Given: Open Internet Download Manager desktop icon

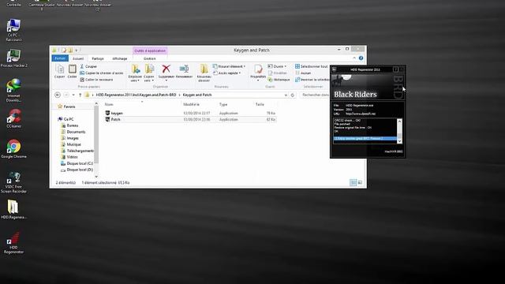Looking at the screenshot, I should tap(14, 91).
